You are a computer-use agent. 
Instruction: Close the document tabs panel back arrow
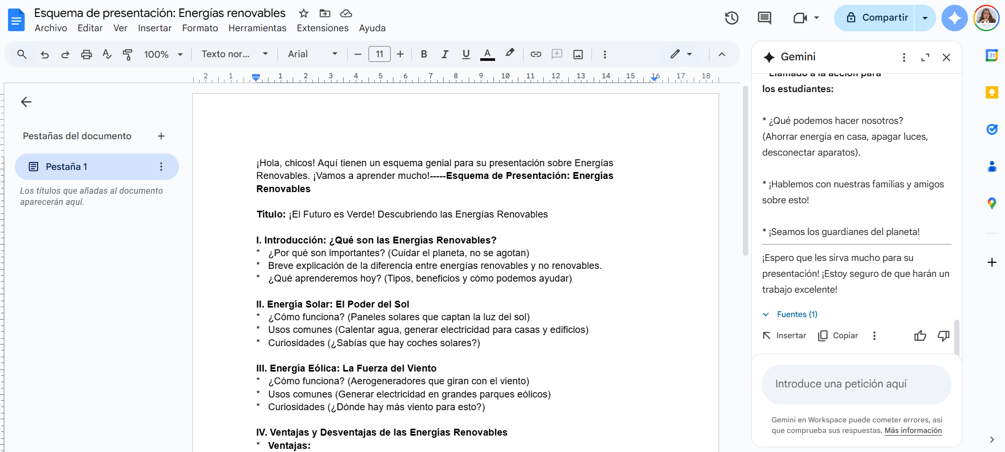point(26,102)
